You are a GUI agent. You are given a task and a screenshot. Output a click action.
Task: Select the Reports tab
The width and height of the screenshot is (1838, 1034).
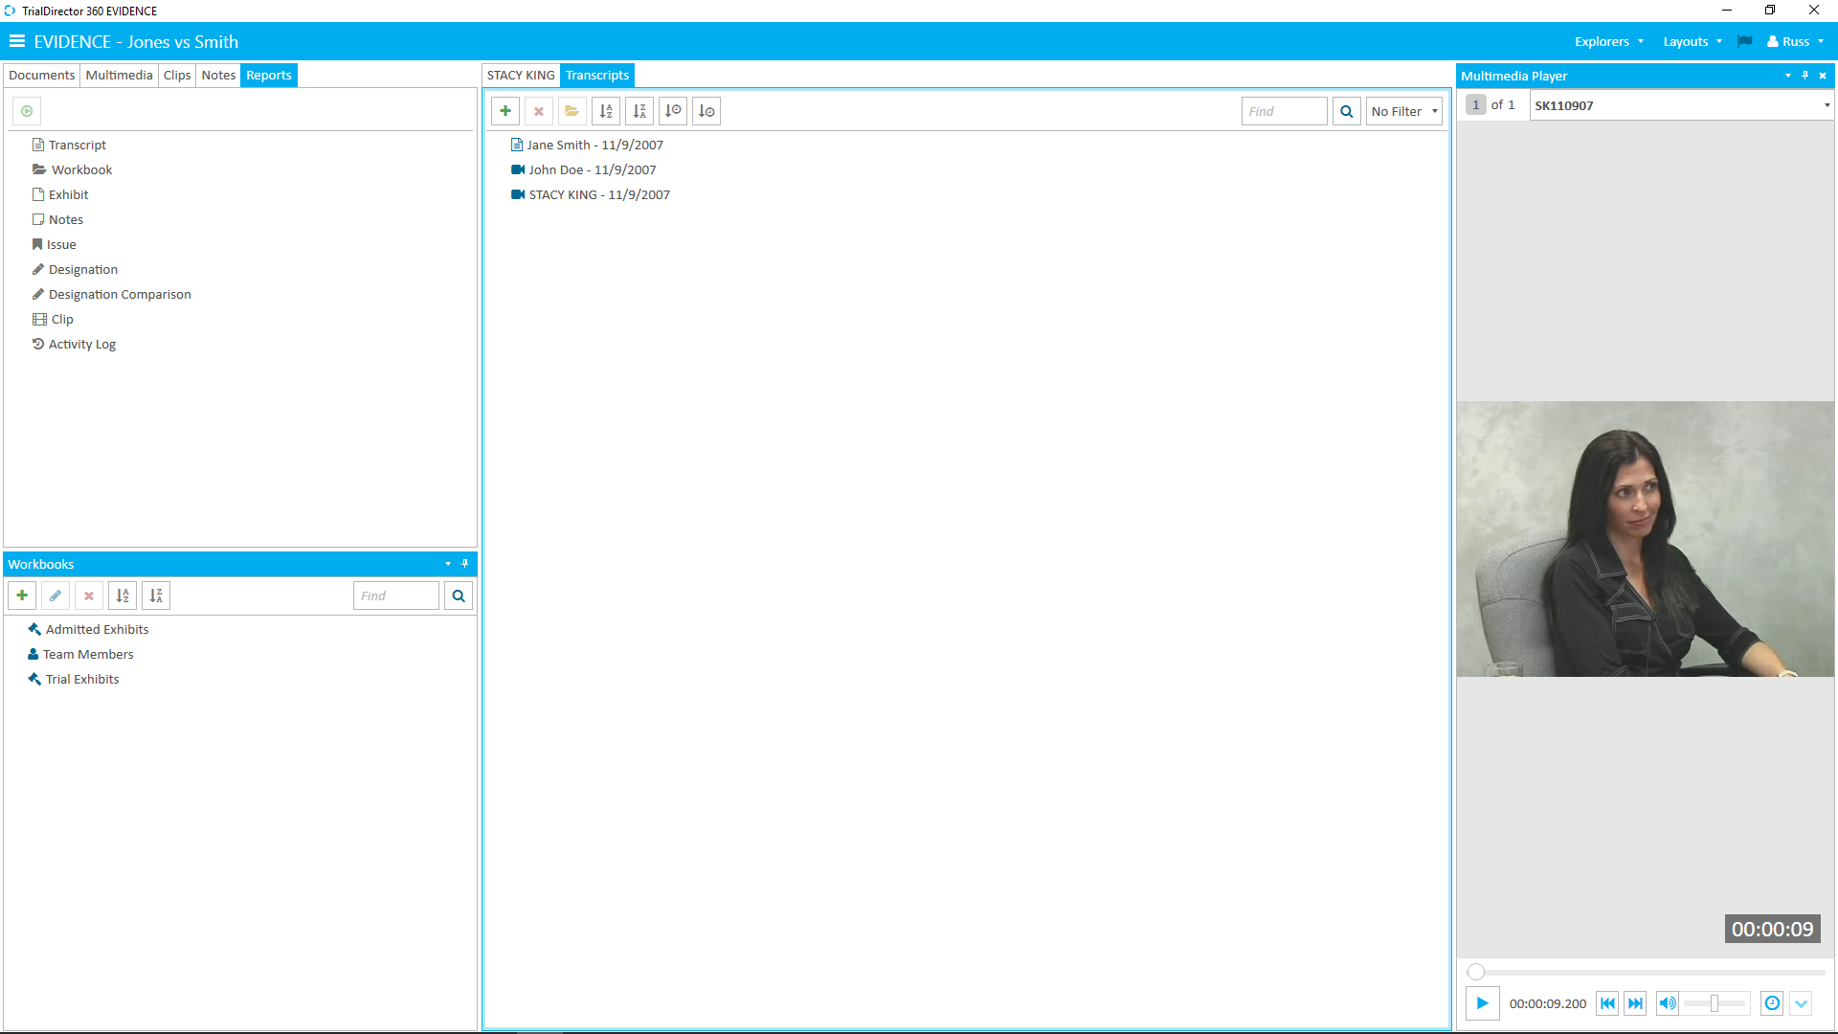[x=269, y=75]
